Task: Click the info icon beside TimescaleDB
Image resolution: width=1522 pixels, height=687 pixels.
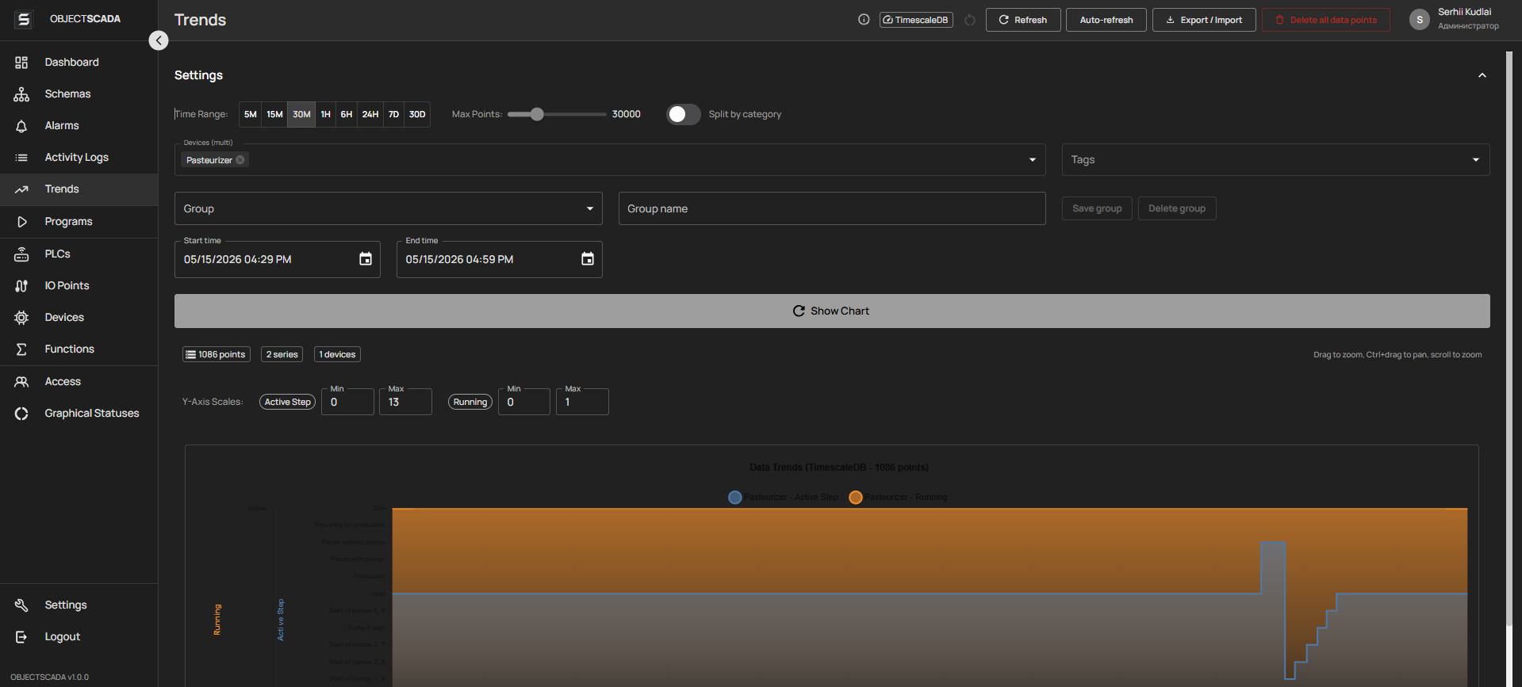Action: (864, 20)
